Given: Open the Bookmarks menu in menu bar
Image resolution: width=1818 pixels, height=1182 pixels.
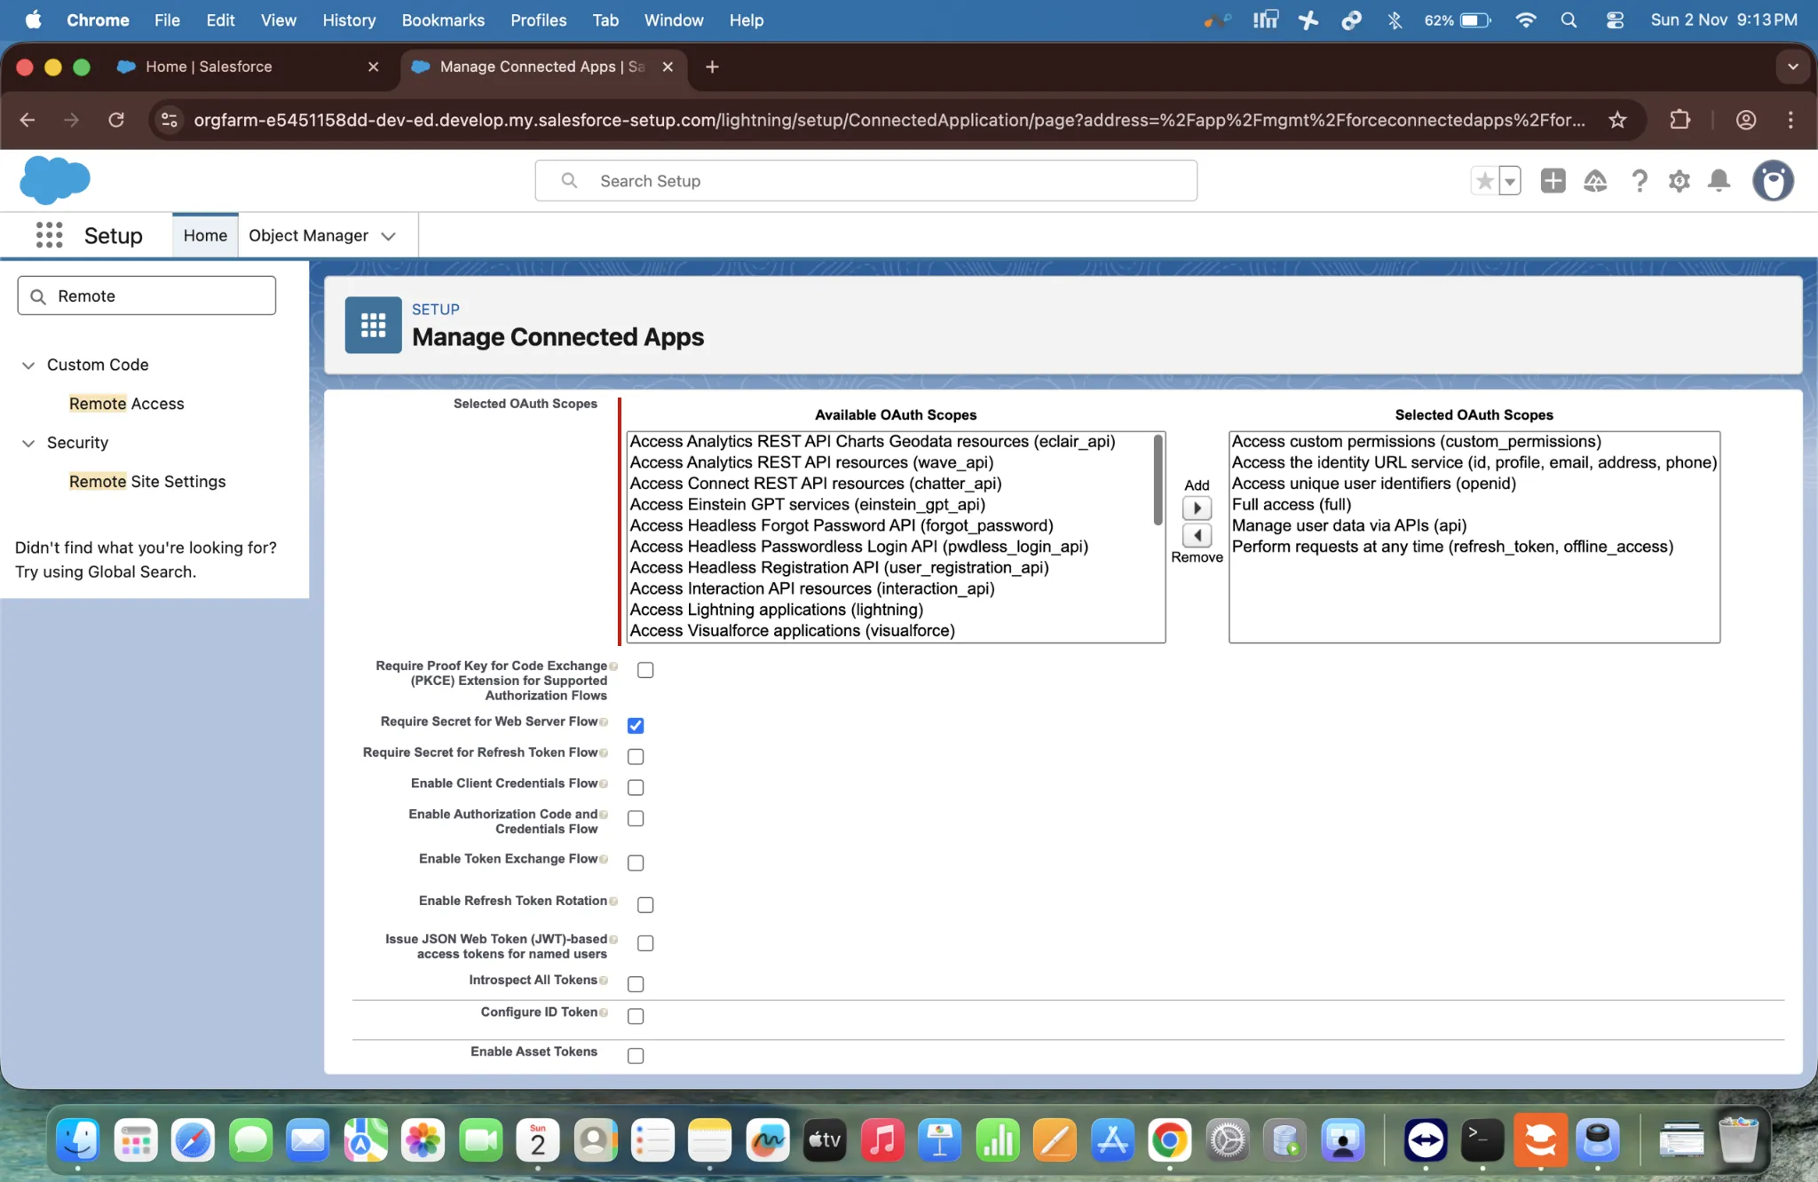Looking at the screenshot, I should click(443, 20).
